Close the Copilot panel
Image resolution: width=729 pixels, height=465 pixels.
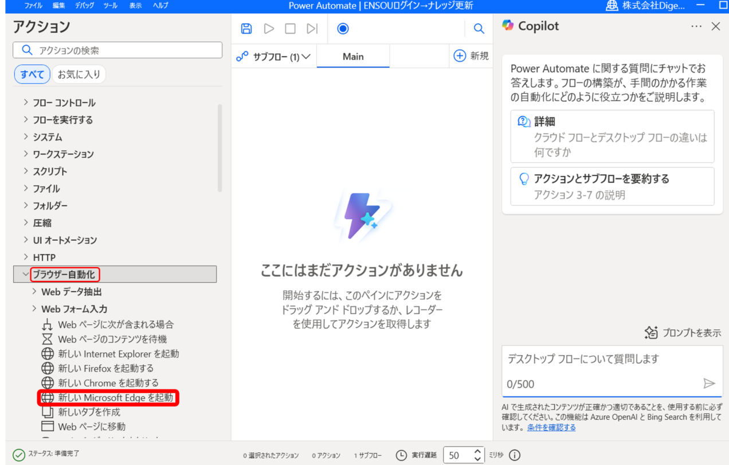tap(716, 26)
